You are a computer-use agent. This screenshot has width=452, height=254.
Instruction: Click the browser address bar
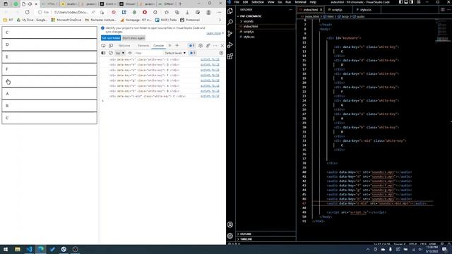71,13
